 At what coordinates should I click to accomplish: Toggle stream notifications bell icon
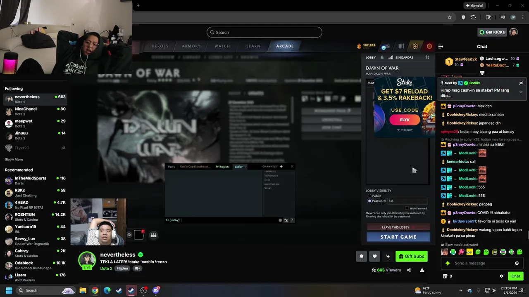point(361,256)
